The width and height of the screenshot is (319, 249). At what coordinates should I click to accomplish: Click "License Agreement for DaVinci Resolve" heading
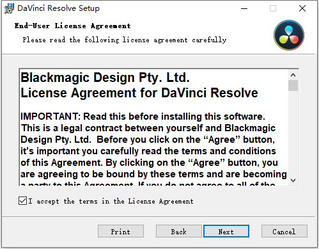[139, 93]
